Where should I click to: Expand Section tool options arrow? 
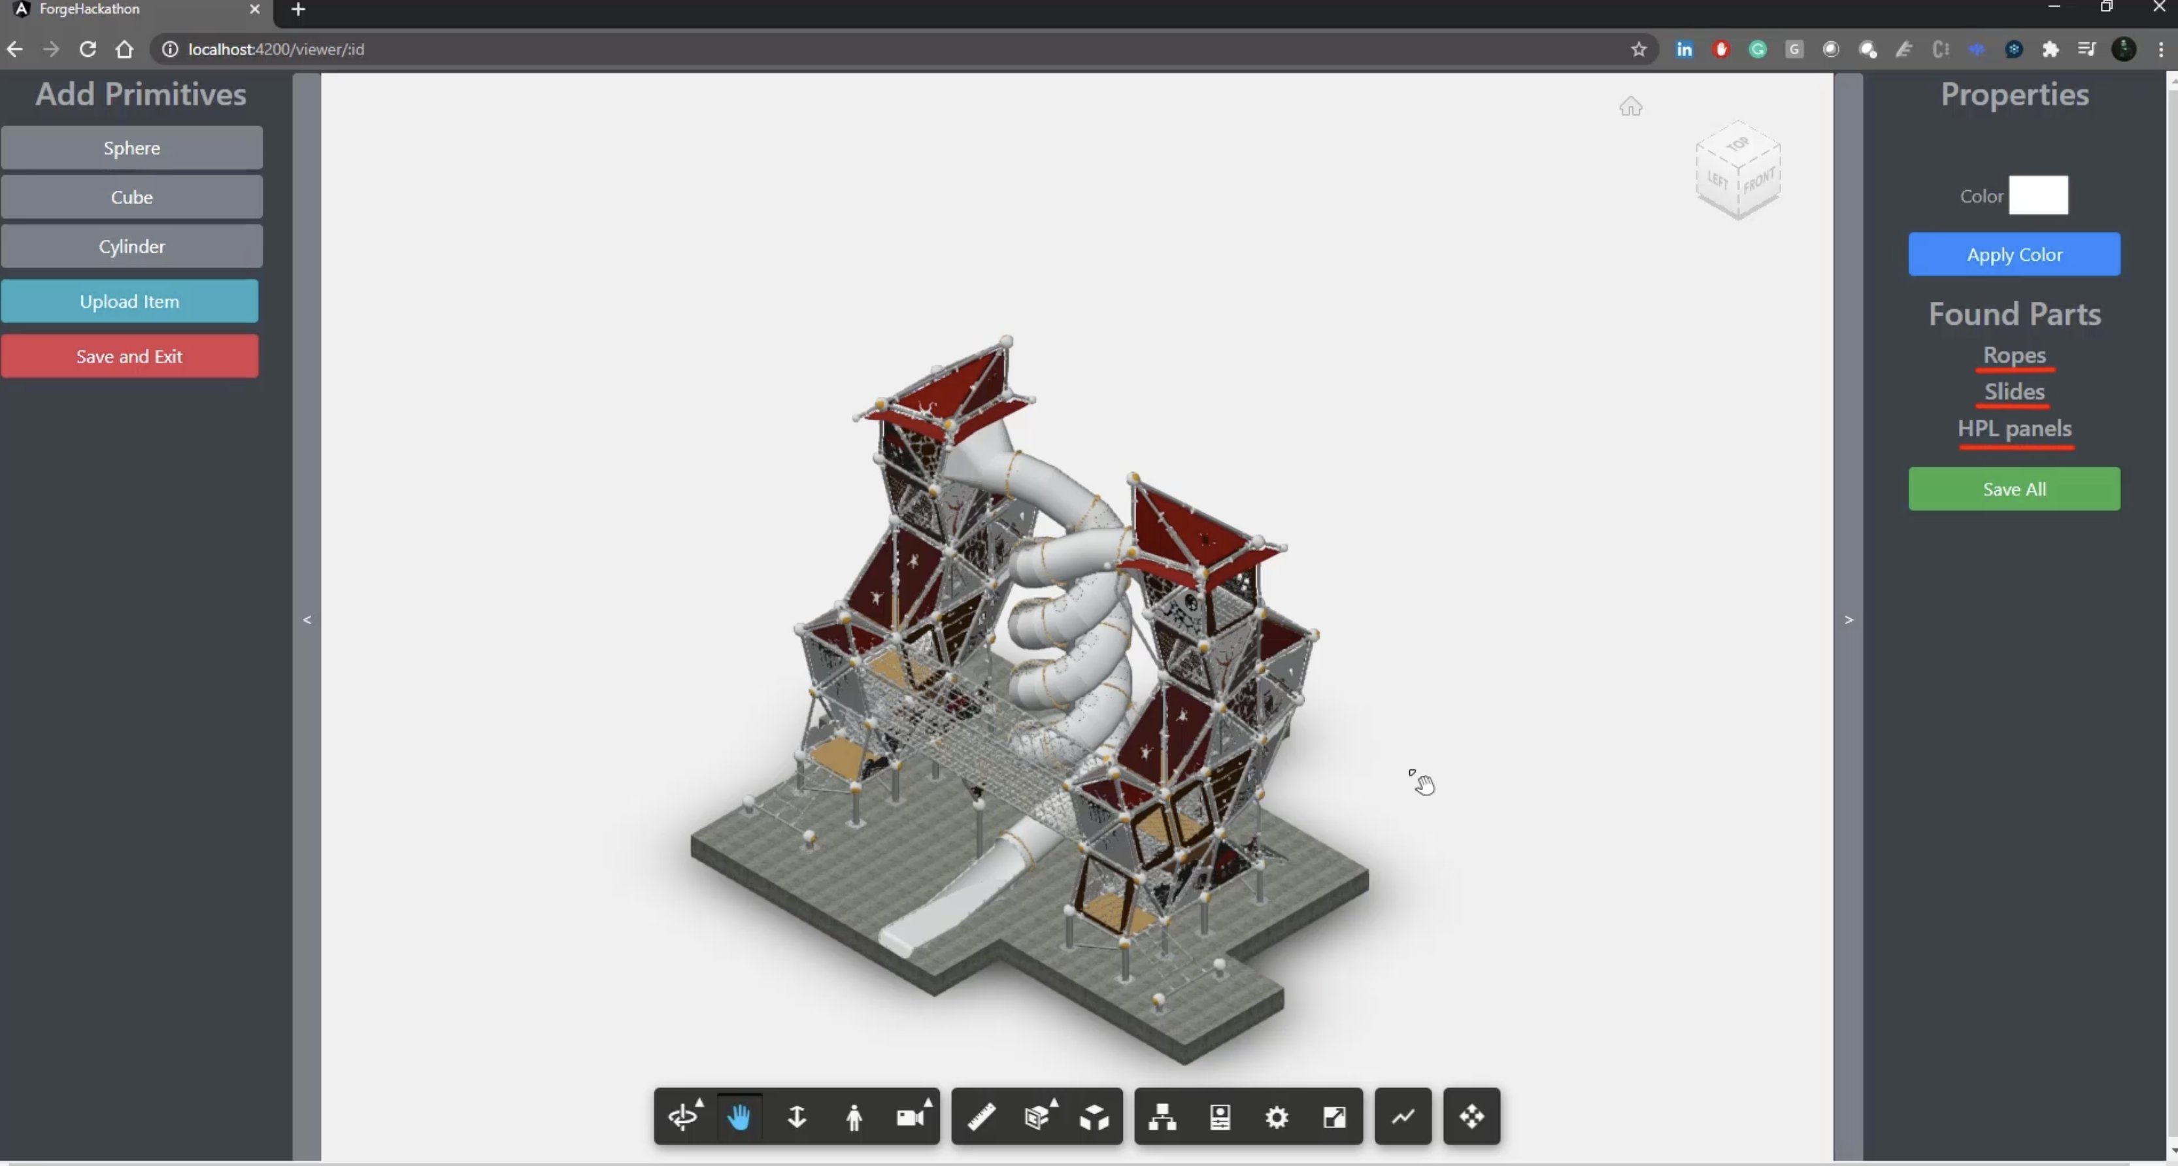click(x=1054, y=1103)
